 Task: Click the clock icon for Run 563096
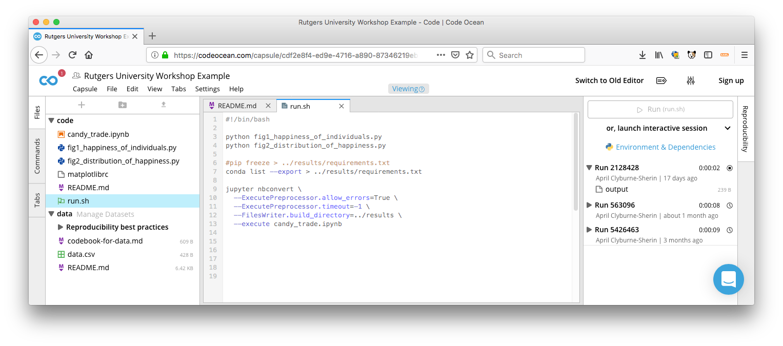click(730, 205)
